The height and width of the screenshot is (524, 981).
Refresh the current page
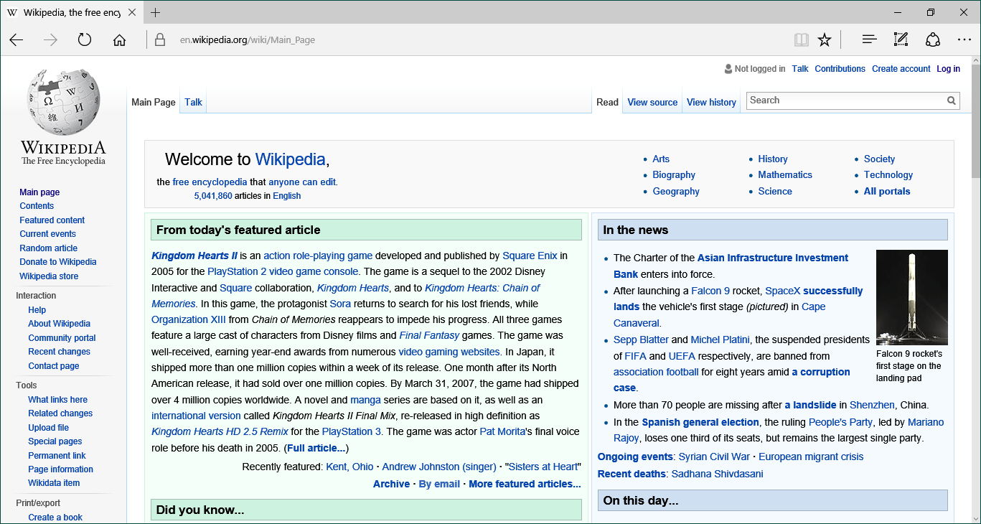pyautogui.click(x=85, y=40)
